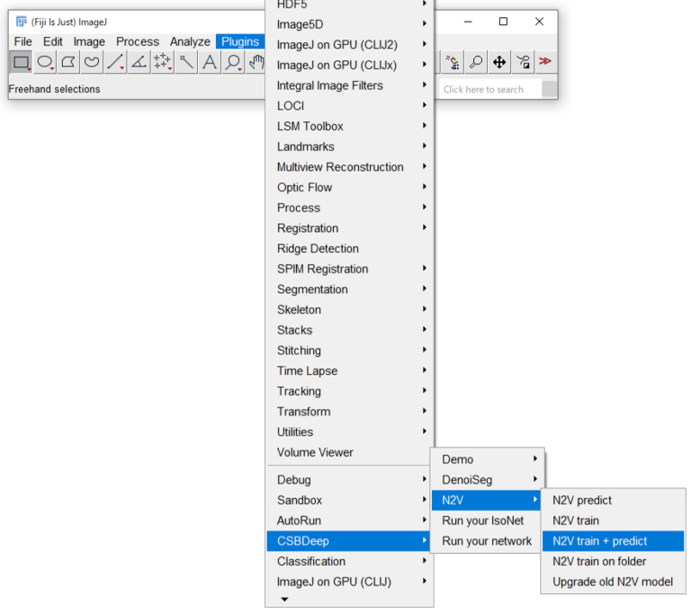The image size is (691, 614).
Task: Expand the Landmarks submenu
Action: [350, 147]
